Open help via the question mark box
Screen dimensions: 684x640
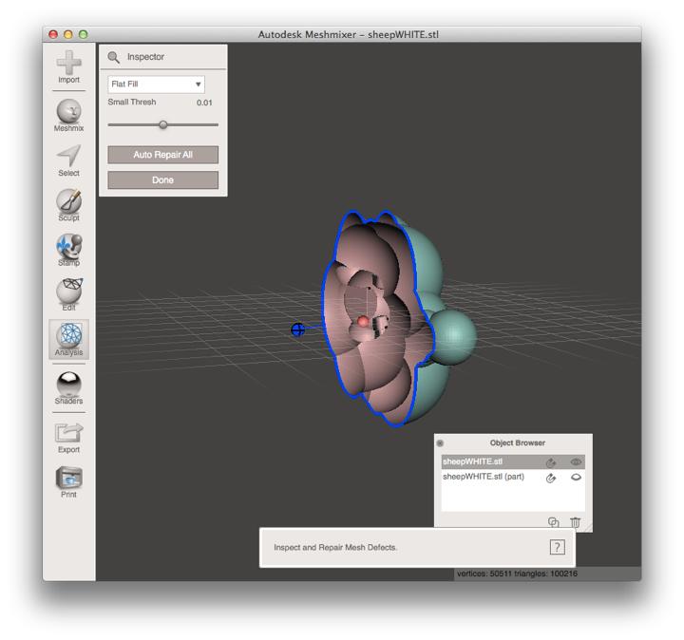(x=557, y=547)
